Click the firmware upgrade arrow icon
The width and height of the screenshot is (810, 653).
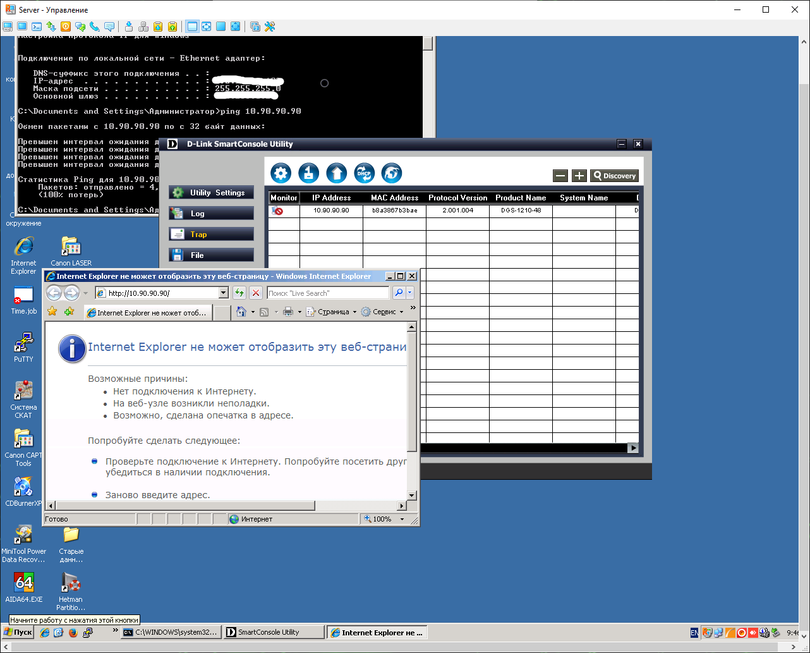[x=336, y=173]
